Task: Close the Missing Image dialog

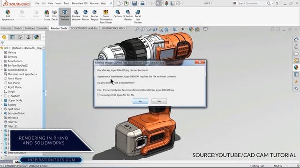Action: click(200, 62)
